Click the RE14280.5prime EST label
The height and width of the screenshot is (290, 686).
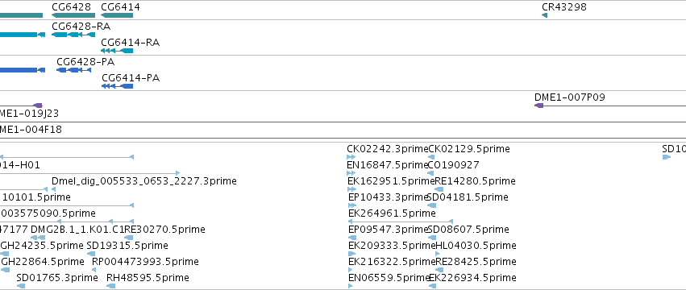[x=475, y=181]
